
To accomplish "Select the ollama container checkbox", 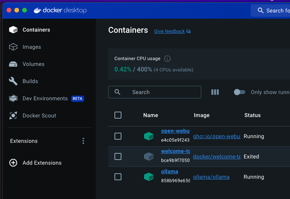I will point(118,177).
